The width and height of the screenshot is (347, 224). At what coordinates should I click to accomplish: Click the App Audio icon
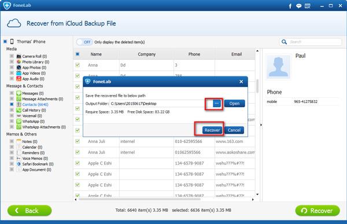19,79
